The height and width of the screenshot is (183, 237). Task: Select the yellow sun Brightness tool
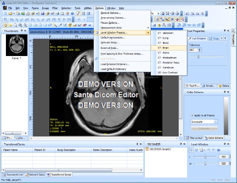coord(10,25)
